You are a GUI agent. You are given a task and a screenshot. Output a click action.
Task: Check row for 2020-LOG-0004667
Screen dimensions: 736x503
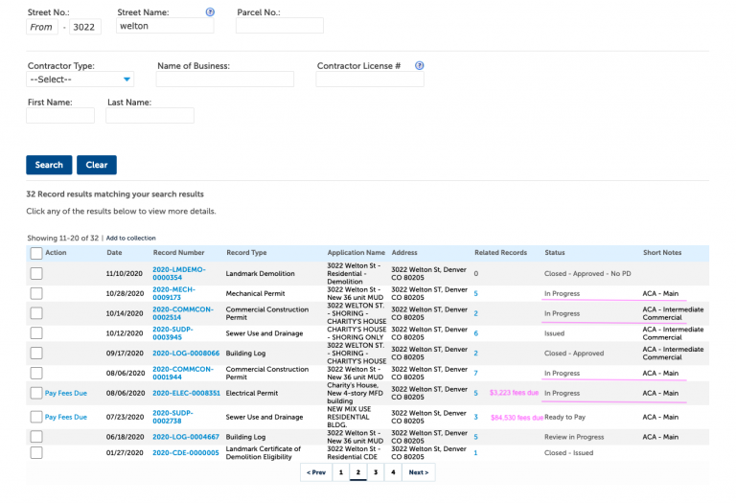36,437
